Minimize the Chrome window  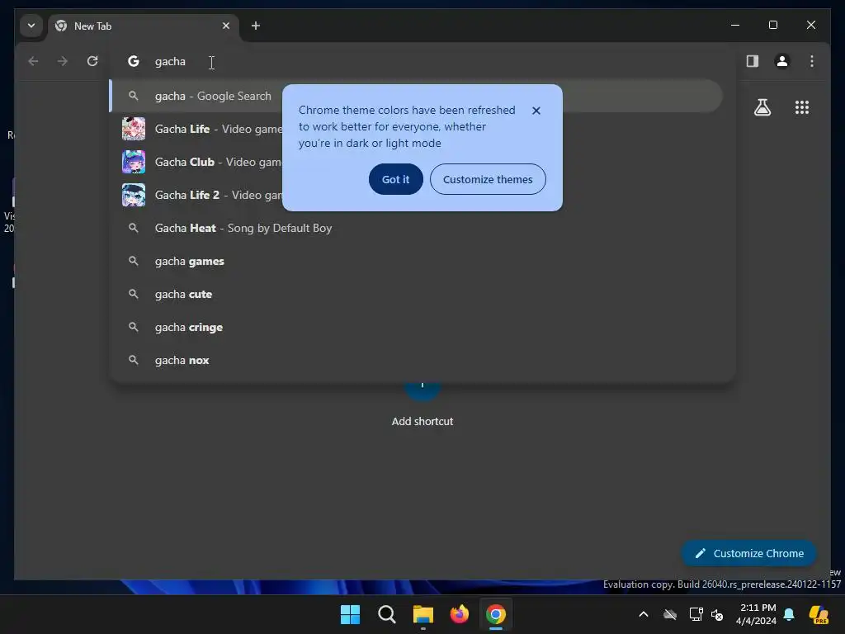tap(735, 25)
